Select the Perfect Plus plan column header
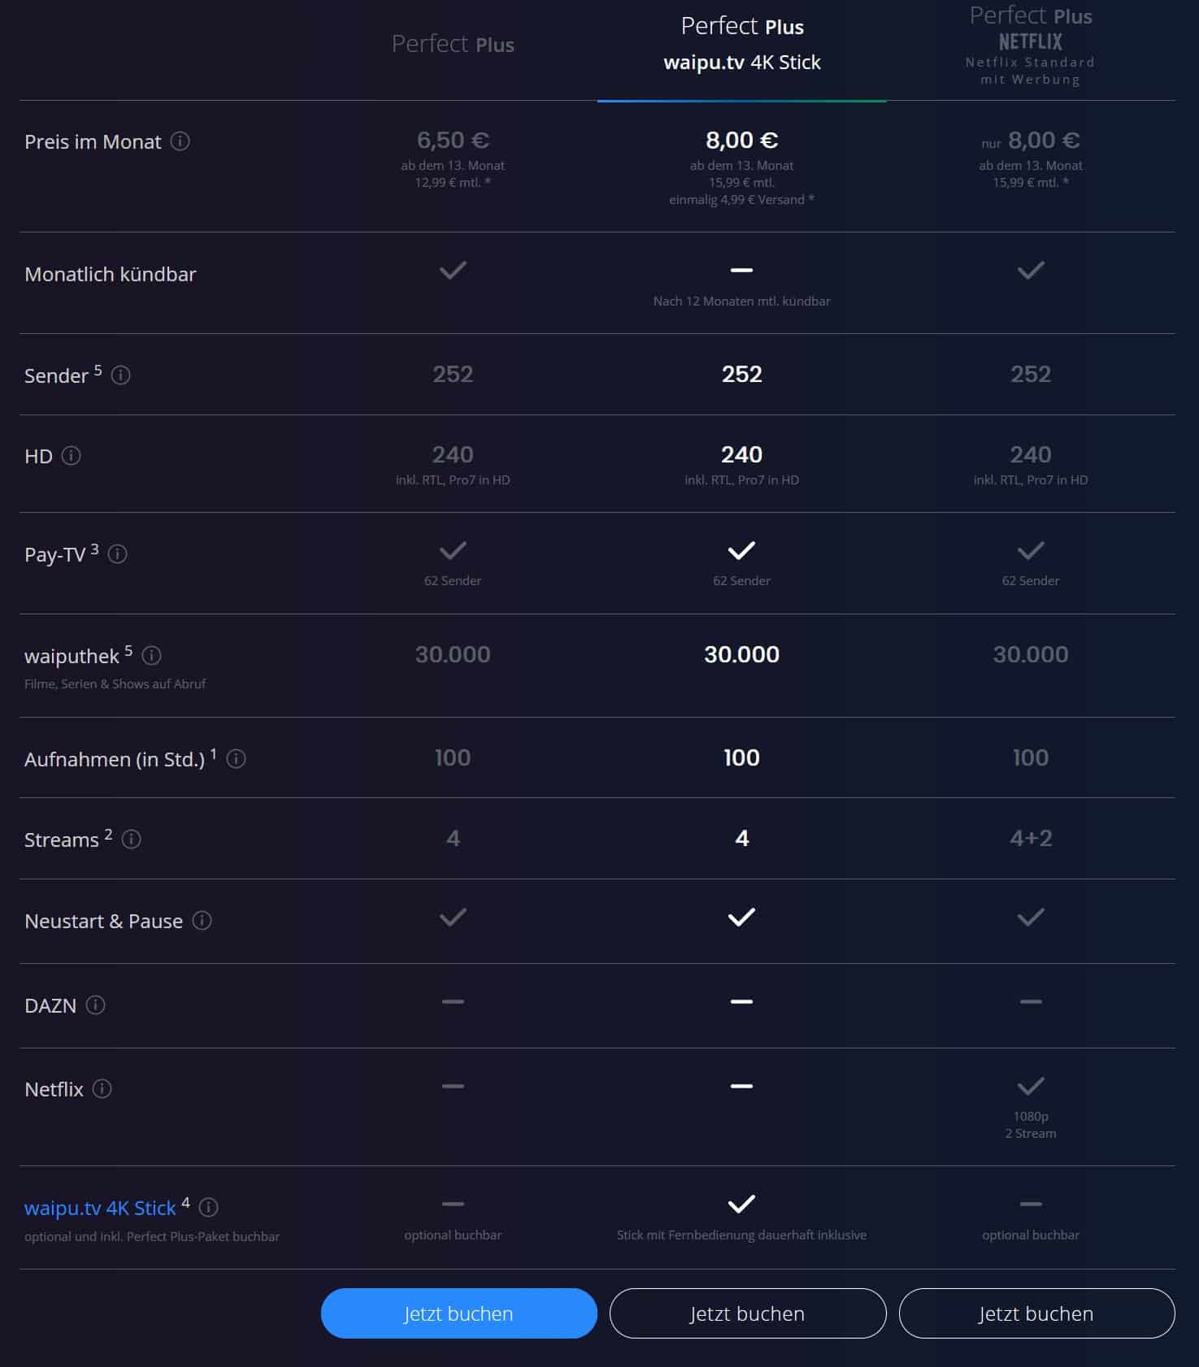This screenshot has width=1199, height=1367. click(x=453, y=44)
